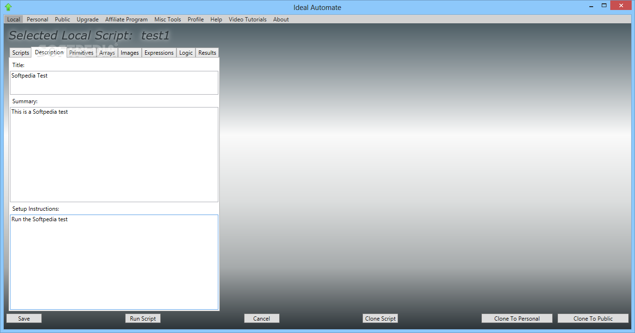Click the Clone To Personal button
This screenshot has width=635, height=333.
pyautogui.click(x=517, y=318)
